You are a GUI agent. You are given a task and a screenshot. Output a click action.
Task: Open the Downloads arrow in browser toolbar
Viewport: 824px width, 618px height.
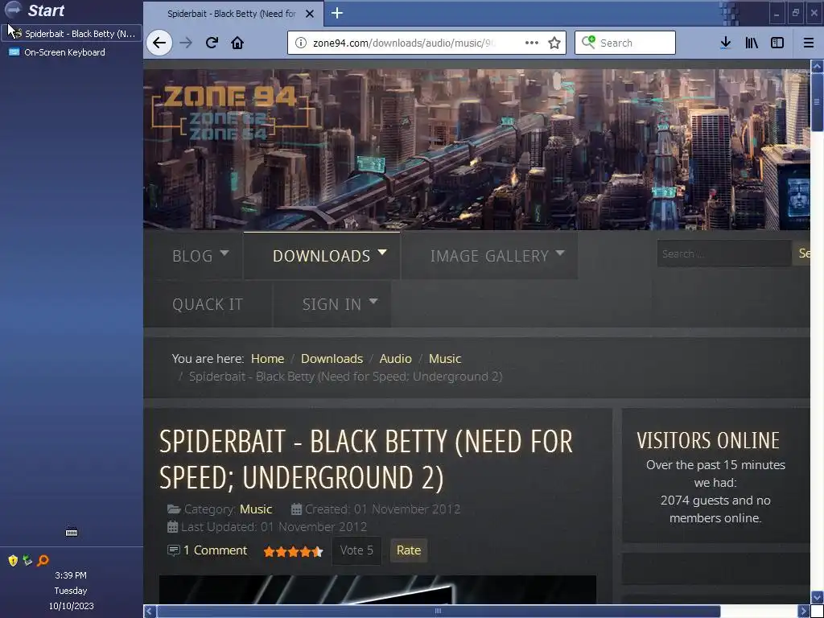[x=725, y=43]
